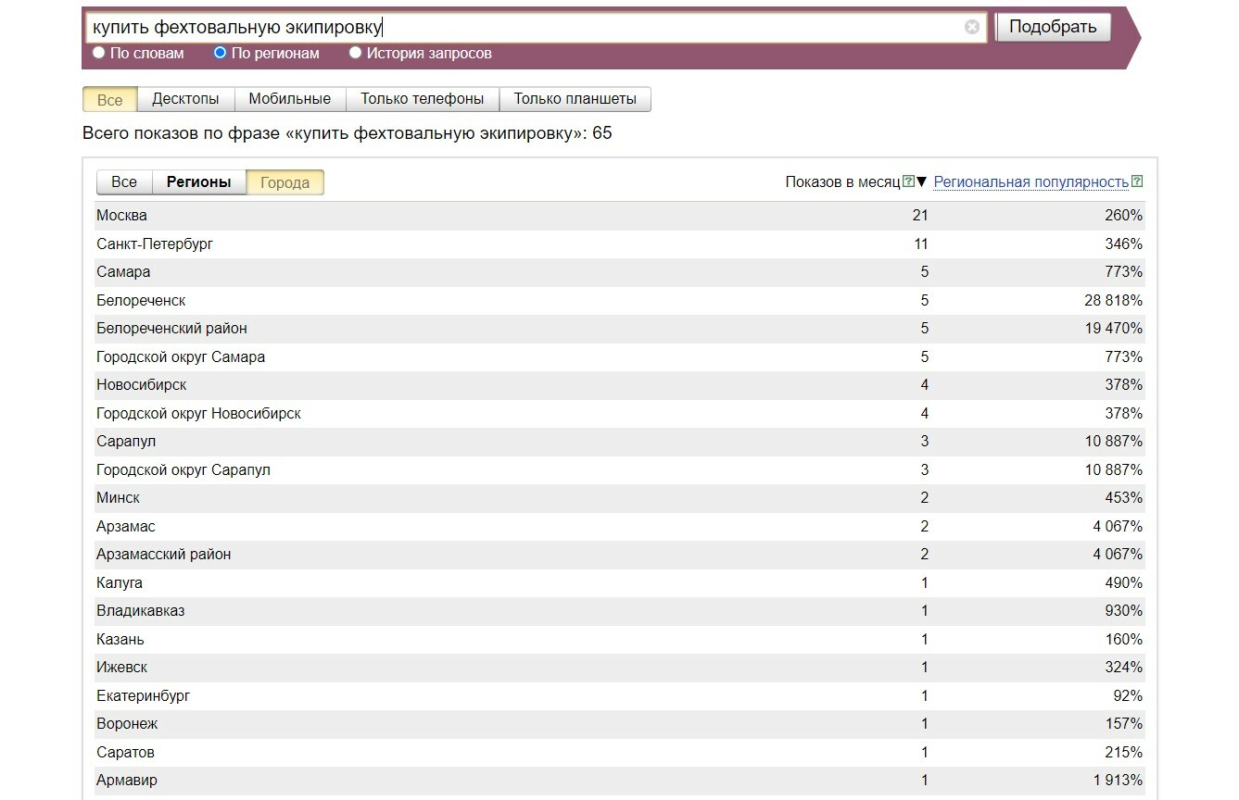Filter the table by Города
The height and width of the screenshot is (800, 1239).
tap(284, 182)
